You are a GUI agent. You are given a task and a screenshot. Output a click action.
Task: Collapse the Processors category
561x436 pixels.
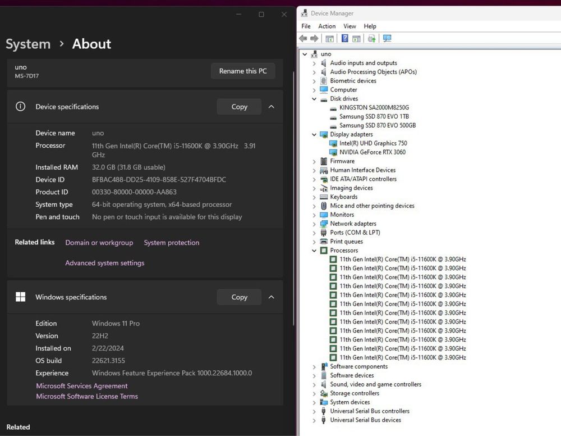(x=314, y=251)
